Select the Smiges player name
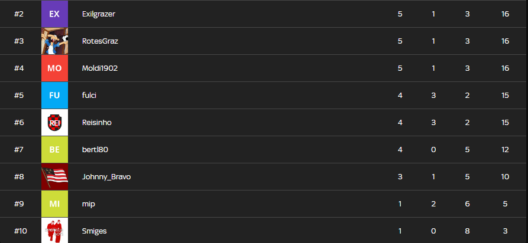This screenshot has width=528, height=243. point(94,231)
